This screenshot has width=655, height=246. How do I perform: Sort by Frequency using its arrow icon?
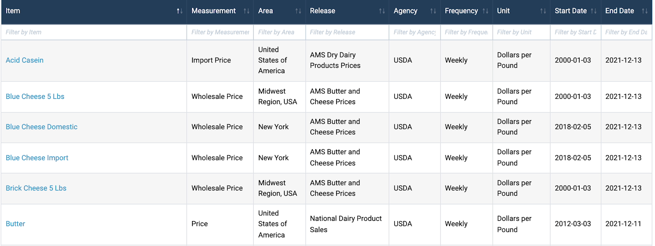[x=485, y=11]
